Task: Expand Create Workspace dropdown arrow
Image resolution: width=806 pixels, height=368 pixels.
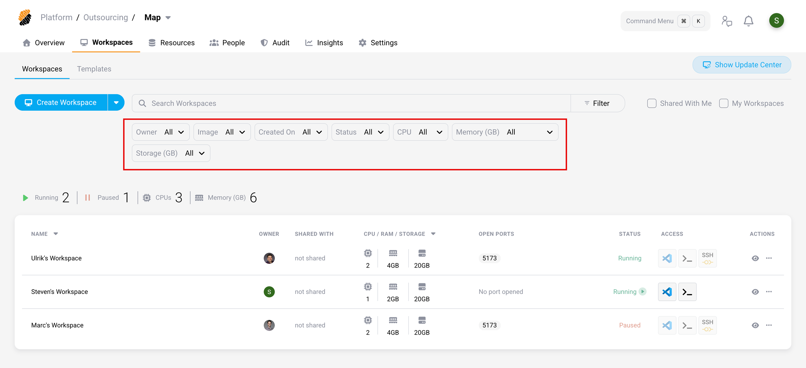Action: [116, 103]
